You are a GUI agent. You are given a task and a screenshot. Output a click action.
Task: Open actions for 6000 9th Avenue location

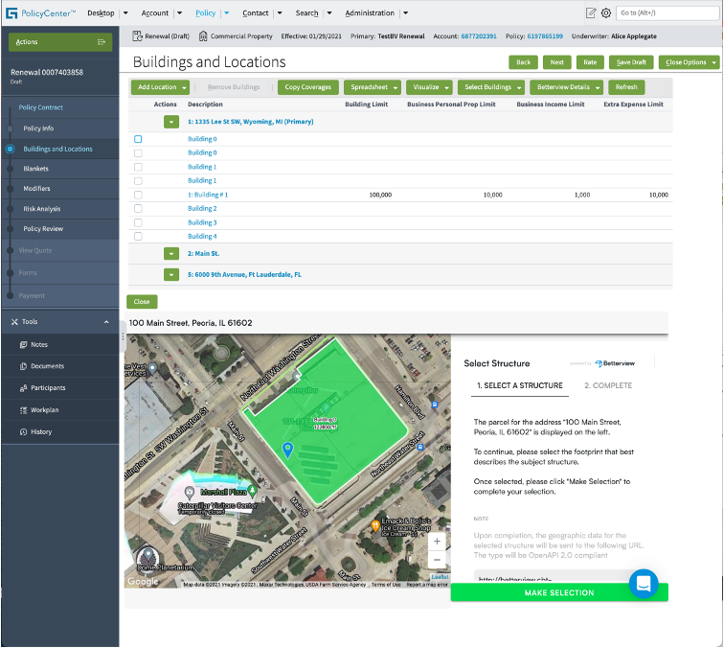coord(171,275)
